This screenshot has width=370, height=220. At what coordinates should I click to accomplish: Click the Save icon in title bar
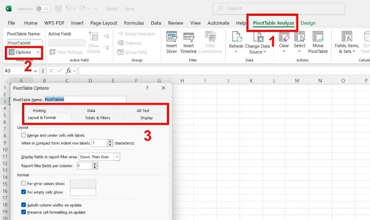pyautogui.click(x=58, y=9)
